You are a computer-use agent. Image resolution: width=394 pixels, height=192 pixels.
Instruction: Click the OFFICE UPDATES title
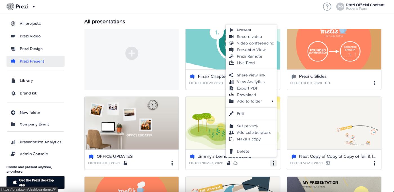tap(115, 156)
